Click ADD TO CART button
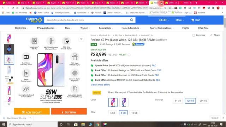 (x=32, y=111)
